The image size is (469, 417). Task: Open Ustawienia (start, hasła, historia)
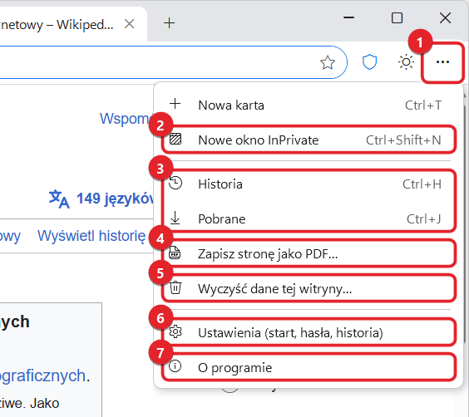309,332
